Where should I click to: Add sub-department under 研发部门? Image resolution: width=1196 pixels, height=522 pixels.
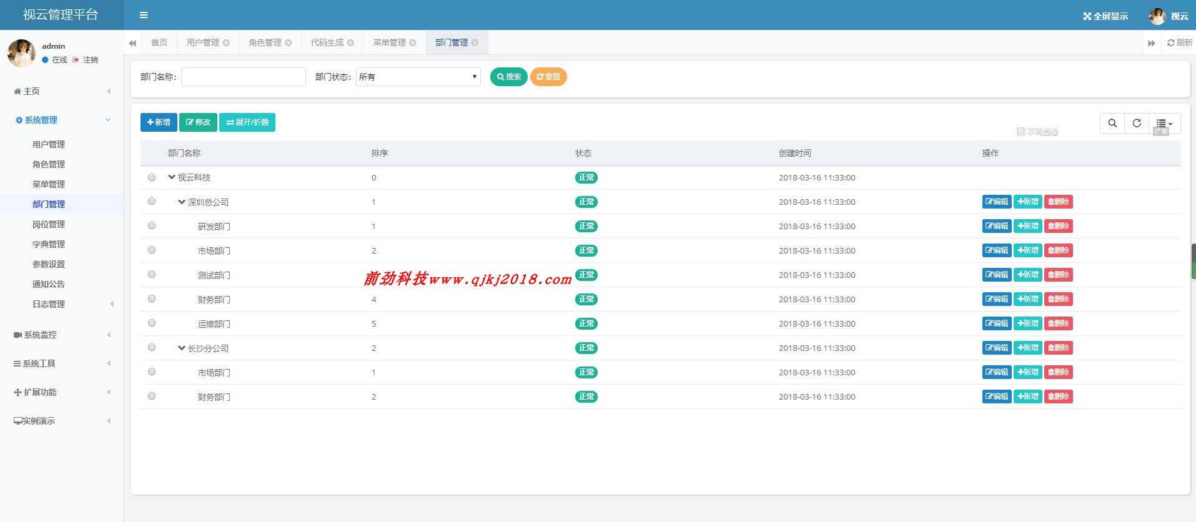pyautogui.click(x=1028, y=226)
